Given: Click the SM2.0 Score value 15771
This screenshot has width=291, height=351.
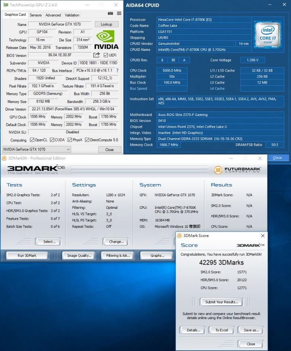Looking at the screenshot, I should pyautogui.click(x=242, y=272).
